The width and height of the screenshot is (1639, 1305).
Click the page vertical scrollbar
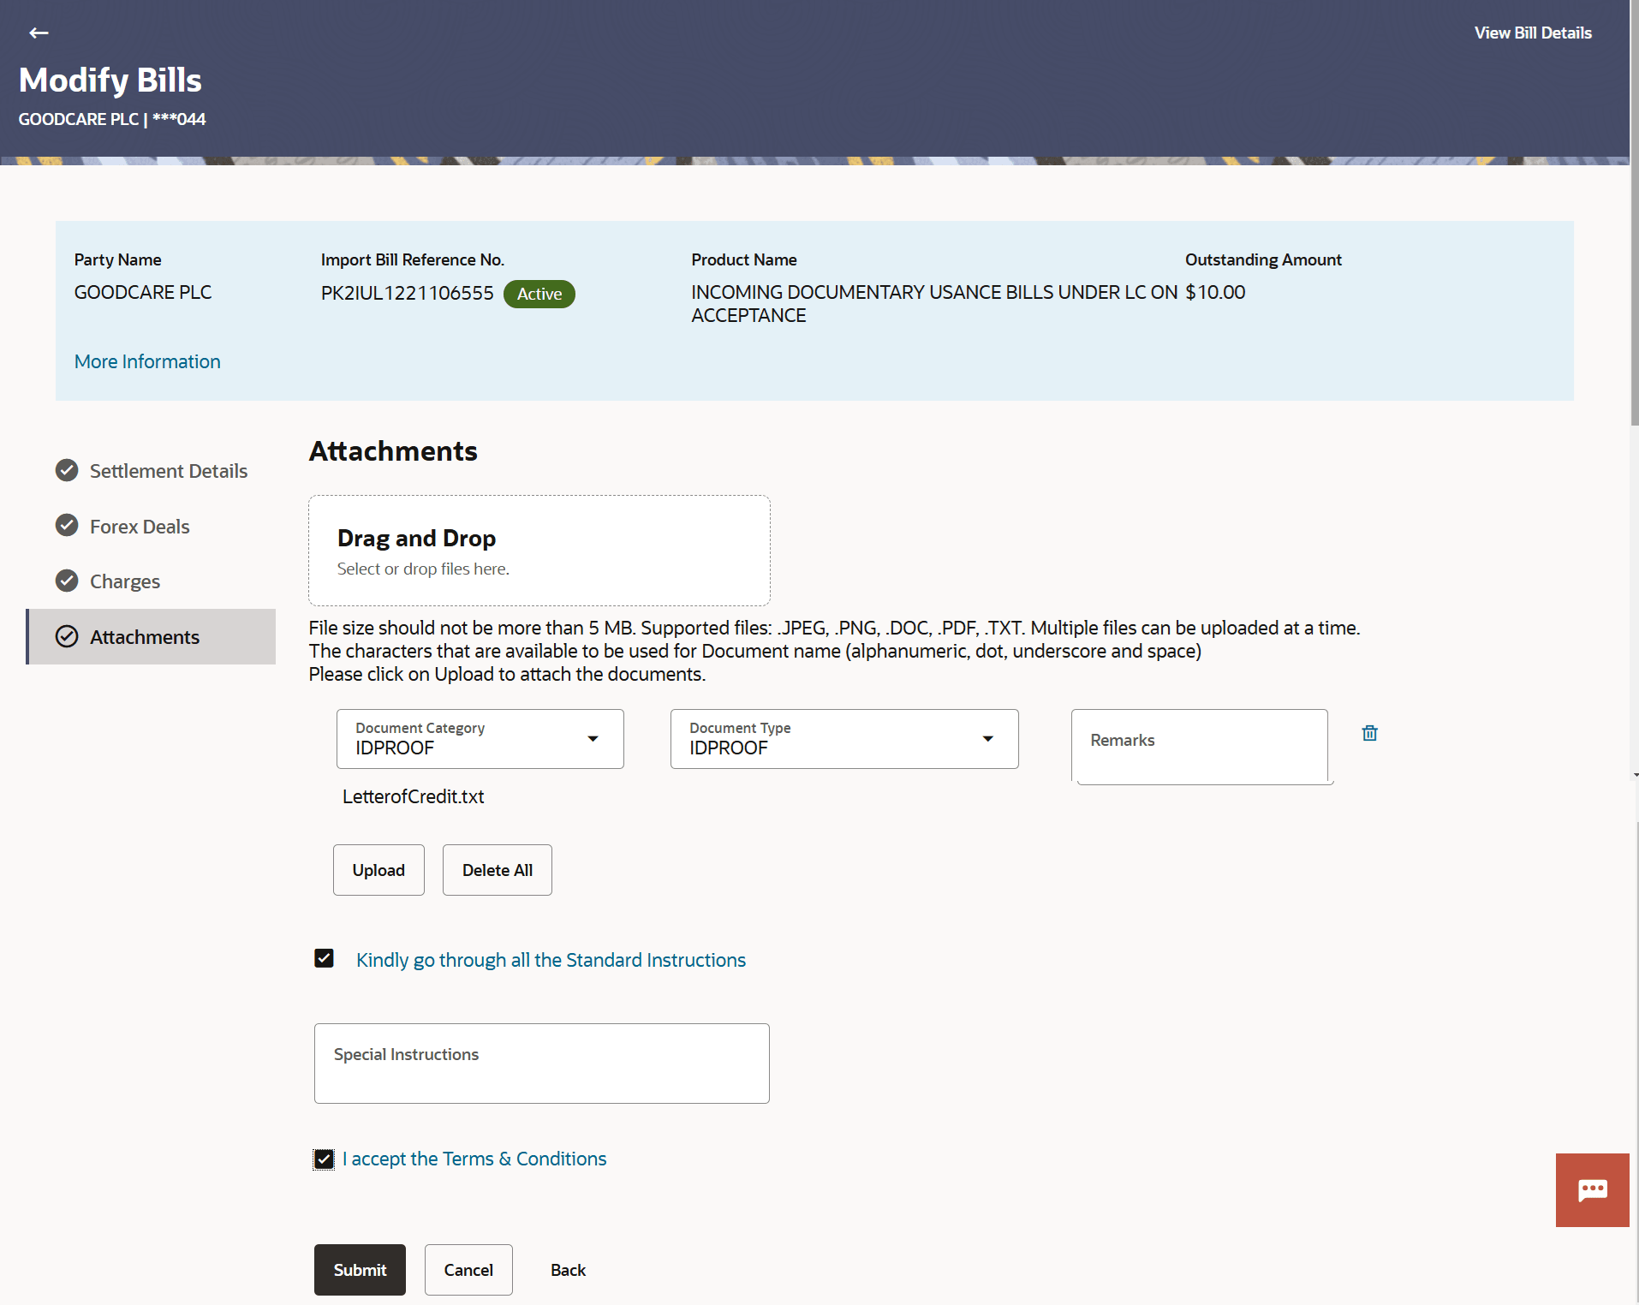pos(1634,214)
